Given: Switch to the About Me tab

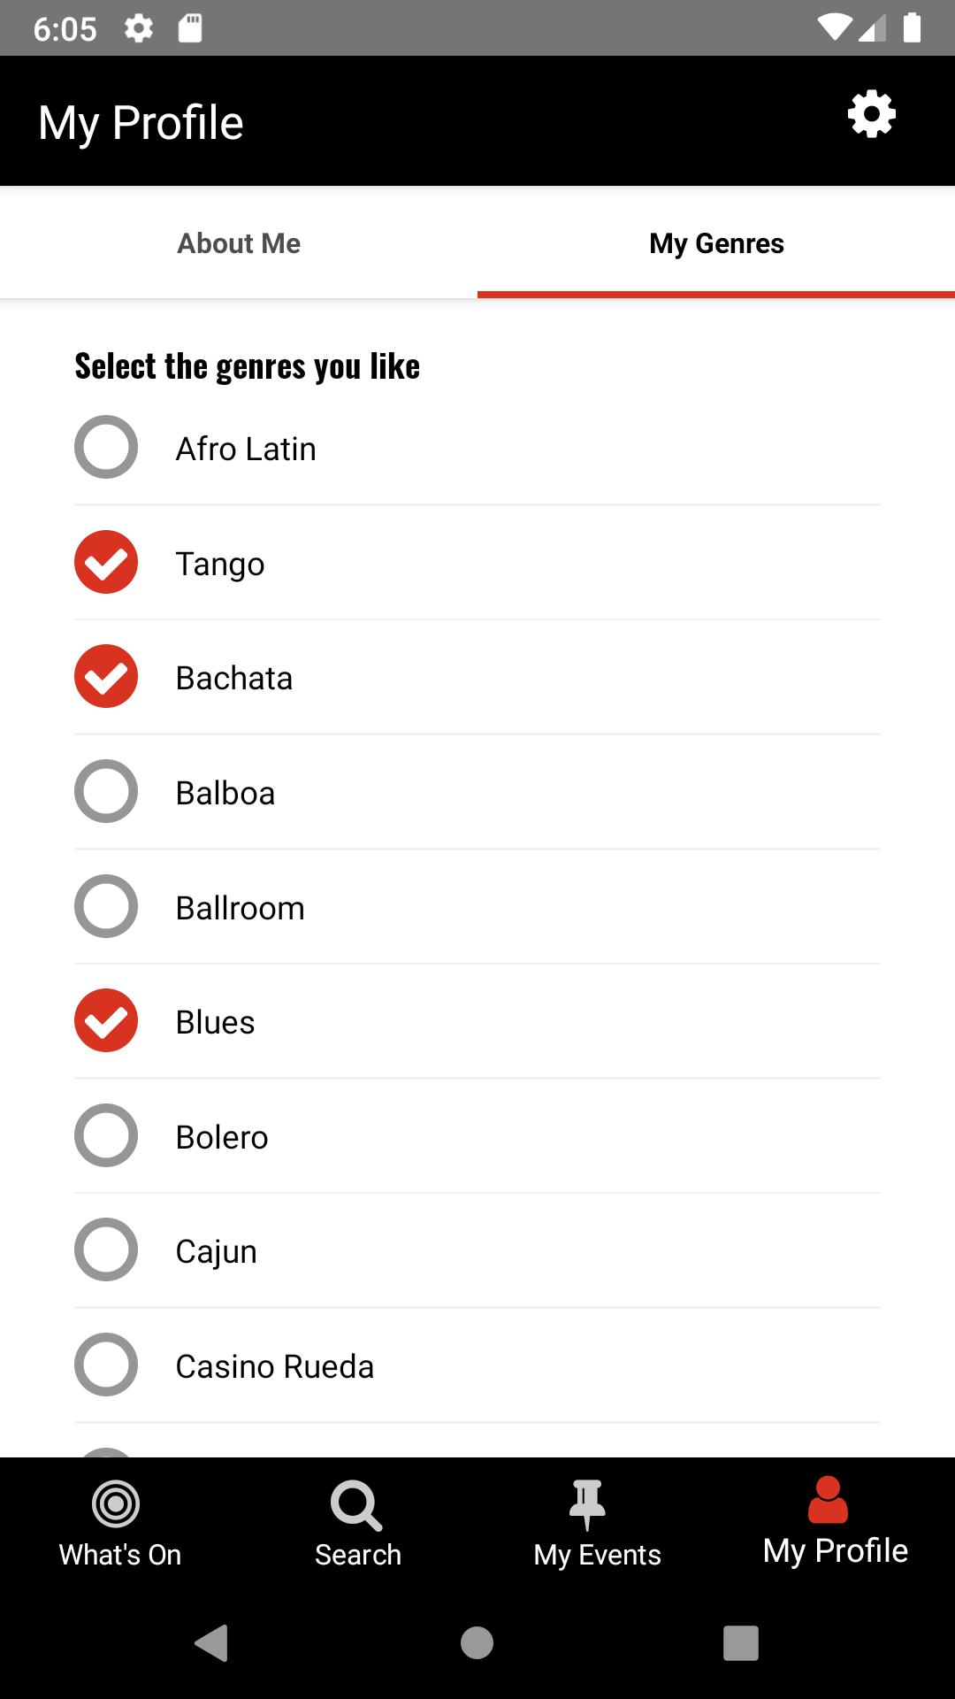Looking at the screenshot, I should click(239, 243).
